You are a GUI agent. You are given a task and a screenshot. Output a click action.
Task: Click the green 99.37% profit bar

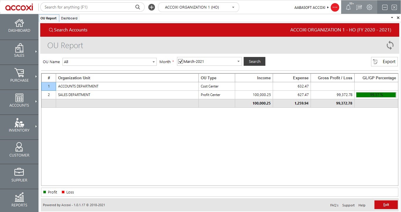(376, 95)
